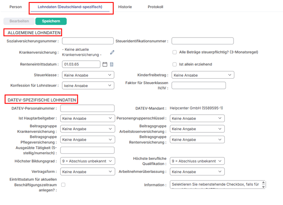Focus the Sozialversicherungsnummer input field
The image size is (283, 205).
click(88, 41)
